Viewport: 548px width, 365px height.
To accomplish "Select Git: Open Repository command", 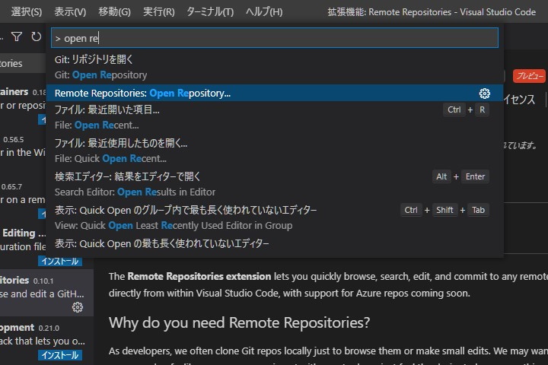I will pyautogui.click(x=275, y=67).
